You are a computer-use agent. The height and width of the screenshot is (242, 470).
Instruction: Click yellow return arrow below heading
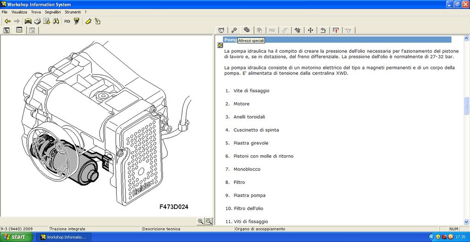pos(220,45)
